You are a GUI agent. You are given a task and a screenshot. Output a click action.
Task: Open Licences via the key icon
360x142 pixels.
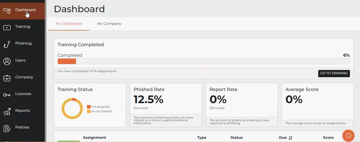click(x=7, y=95)
